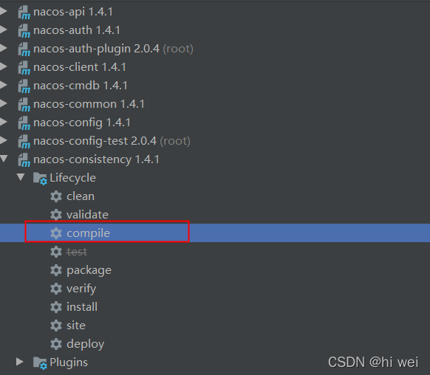Click the nacos-api Maven module icon
The width and height of the screenshot is (430, 375).
point(24,13)
